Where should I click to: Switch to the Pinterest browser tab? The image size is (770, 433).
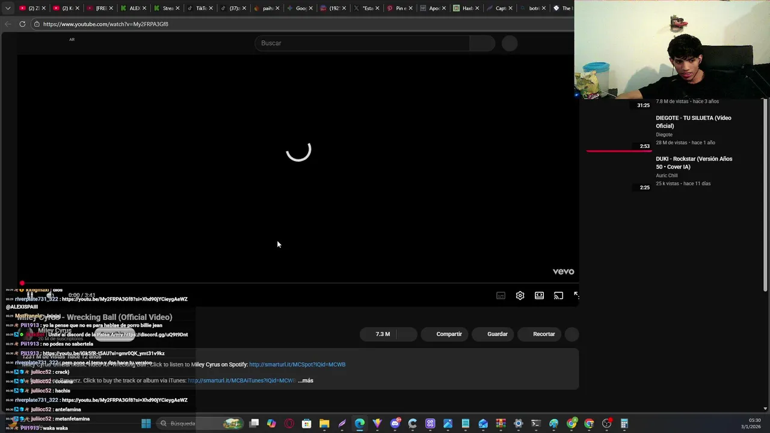tap(400, 8)
